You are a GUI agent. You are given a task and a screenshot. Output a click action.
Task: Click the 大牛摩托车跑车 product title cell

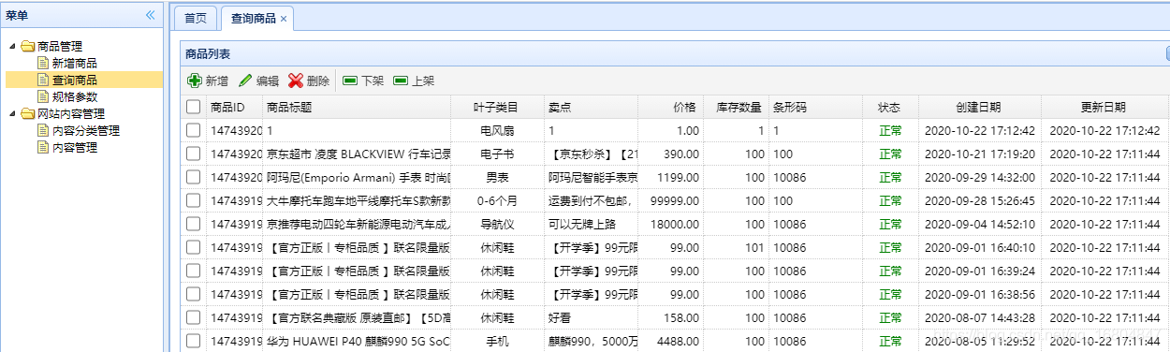pyautogui.click(x=357, y=201)
